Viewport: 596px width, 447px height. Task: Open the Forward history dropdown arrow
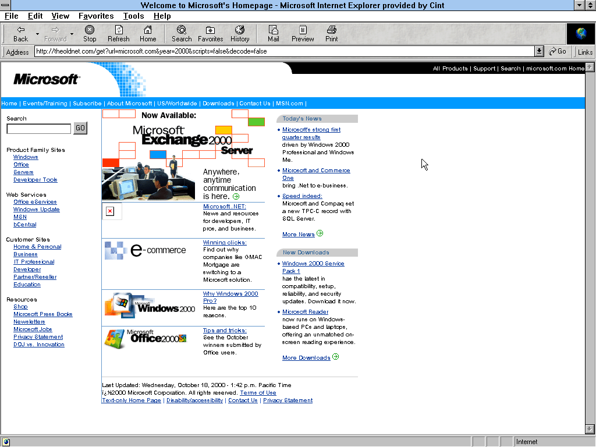(72, 34)
